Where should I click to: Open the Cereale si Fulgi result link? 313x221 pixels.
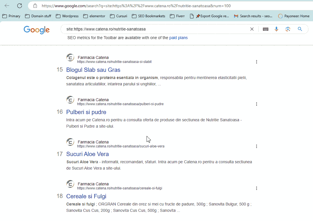pos(86,196)
